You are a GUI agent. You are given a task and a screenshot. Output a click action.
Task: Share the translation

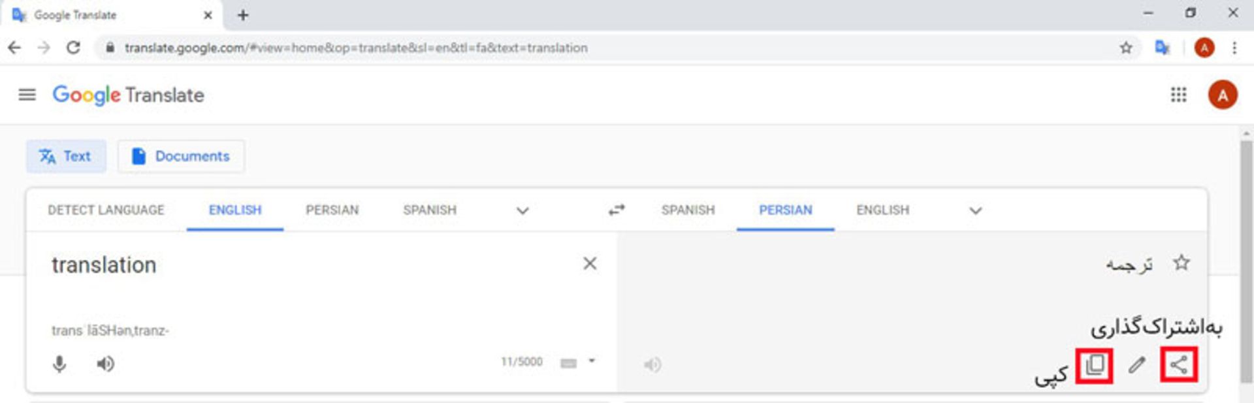tap(1179, 364)
